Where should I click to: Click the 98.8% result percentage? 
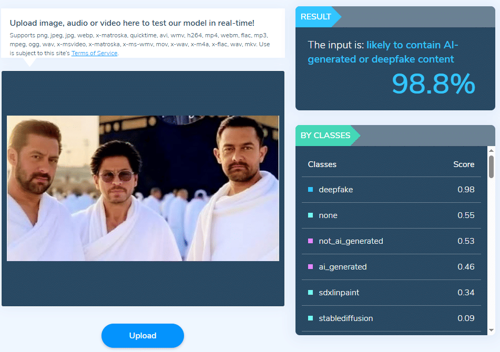433,84
